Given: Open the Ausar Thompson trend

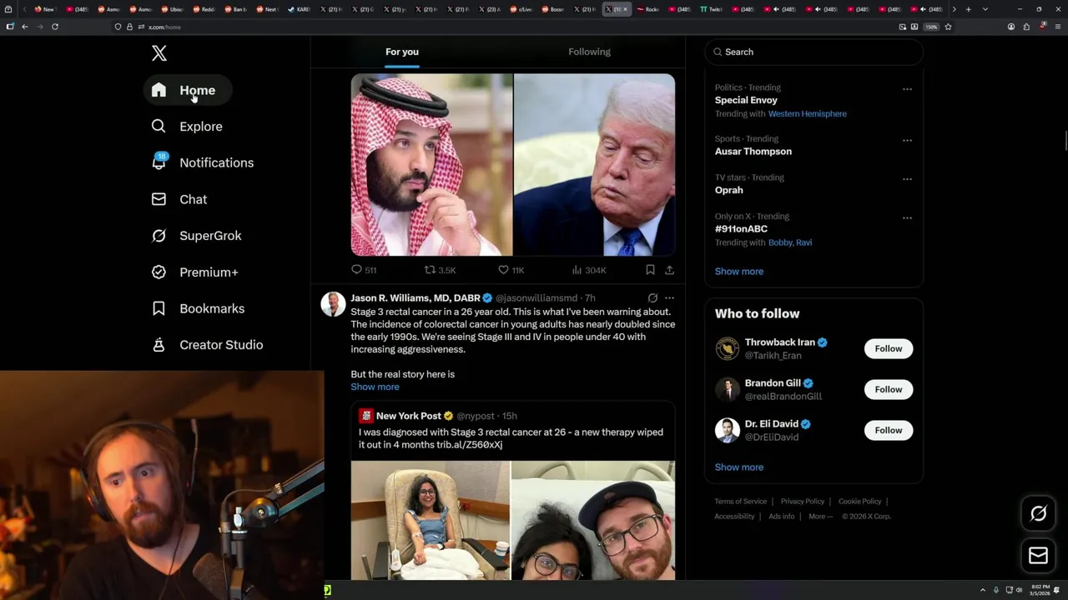Looking at the screenshot, I should click(753, 152).
